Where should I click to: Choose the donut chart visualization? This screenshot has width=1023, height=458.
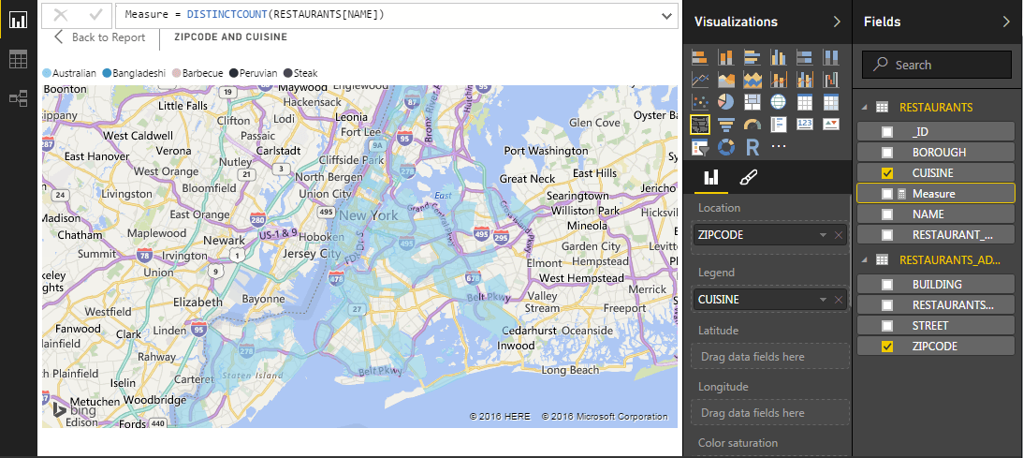[725, 147]
